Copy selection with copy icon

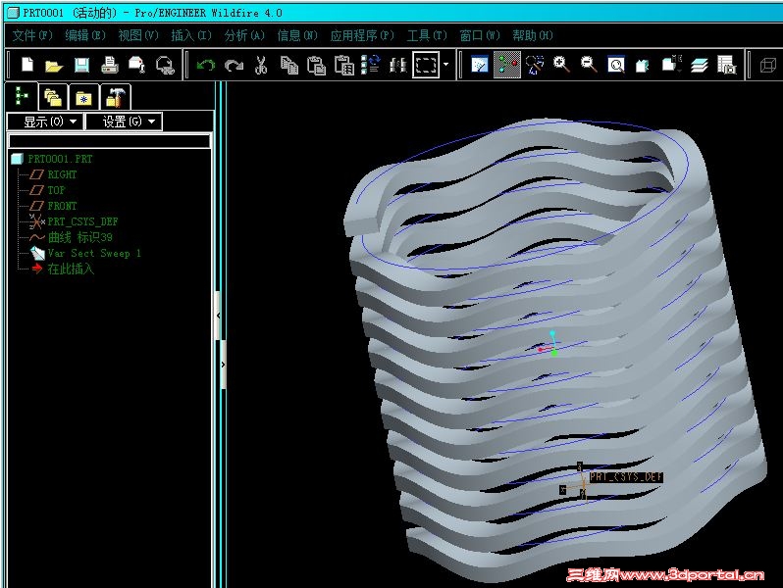tap(288, 66)
